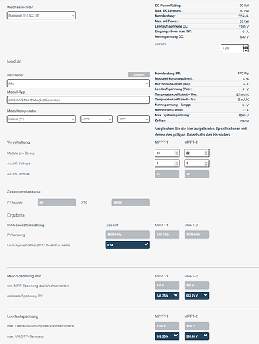This screenshot has width=259, height=344.
Task: Click the Zelltyp value mono
Action: click(245, 120)
